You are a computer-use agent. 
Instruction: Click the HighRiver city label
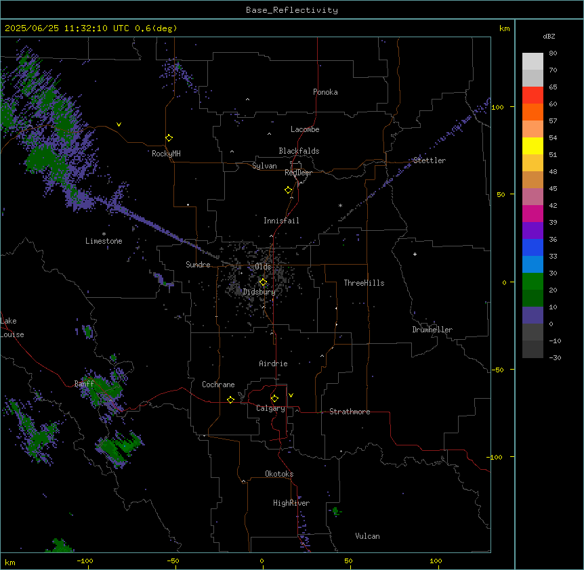(x=291, y=503)
